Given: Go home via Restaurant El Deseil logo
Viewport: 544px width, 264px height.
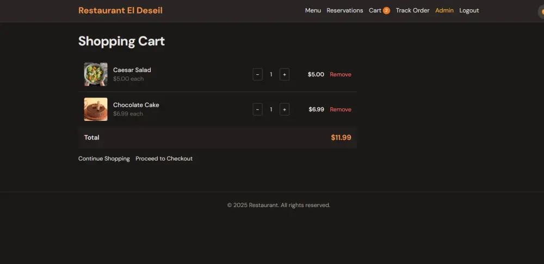Looking at the screenshot, I should pos(120,10).
